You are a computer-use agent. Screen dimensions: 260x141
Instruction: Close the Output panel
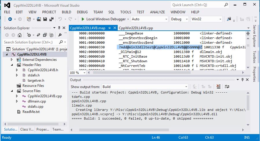pos(247,80)
